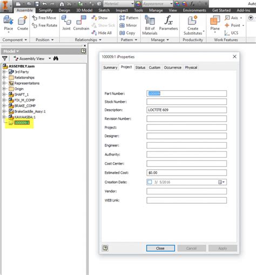Click the browser filter funnel icon
The height and width of the screenshot is (275, 256).
coord(5,58)
